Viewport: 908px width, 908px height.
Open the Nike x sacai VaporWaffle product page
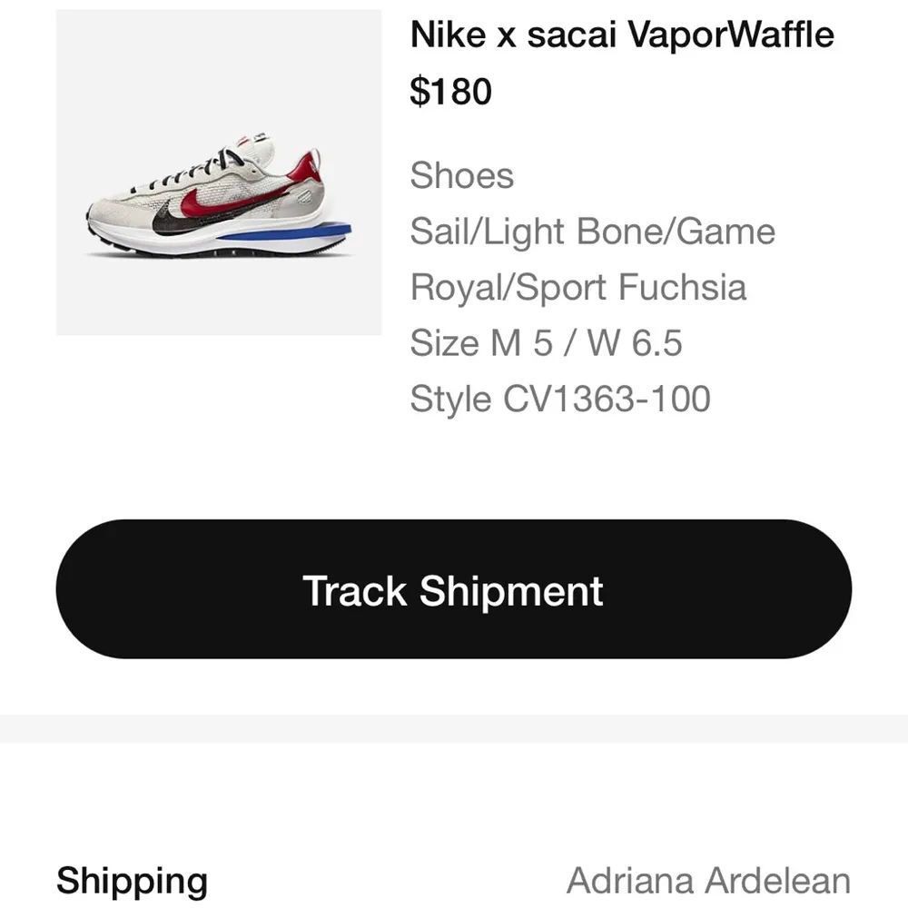[621, 35]
